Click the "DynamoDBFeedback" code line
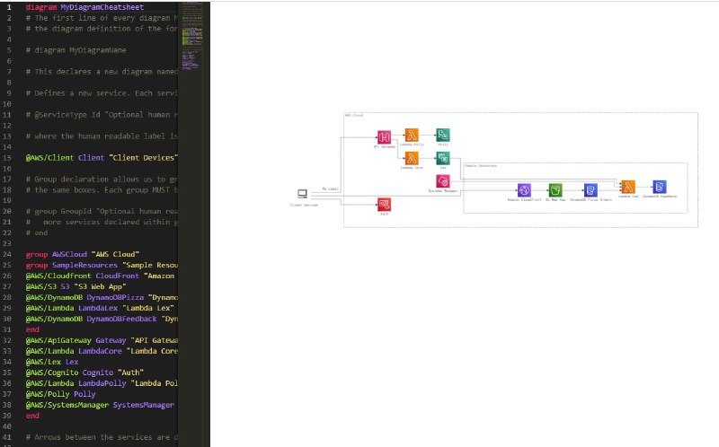 [102, 319]
